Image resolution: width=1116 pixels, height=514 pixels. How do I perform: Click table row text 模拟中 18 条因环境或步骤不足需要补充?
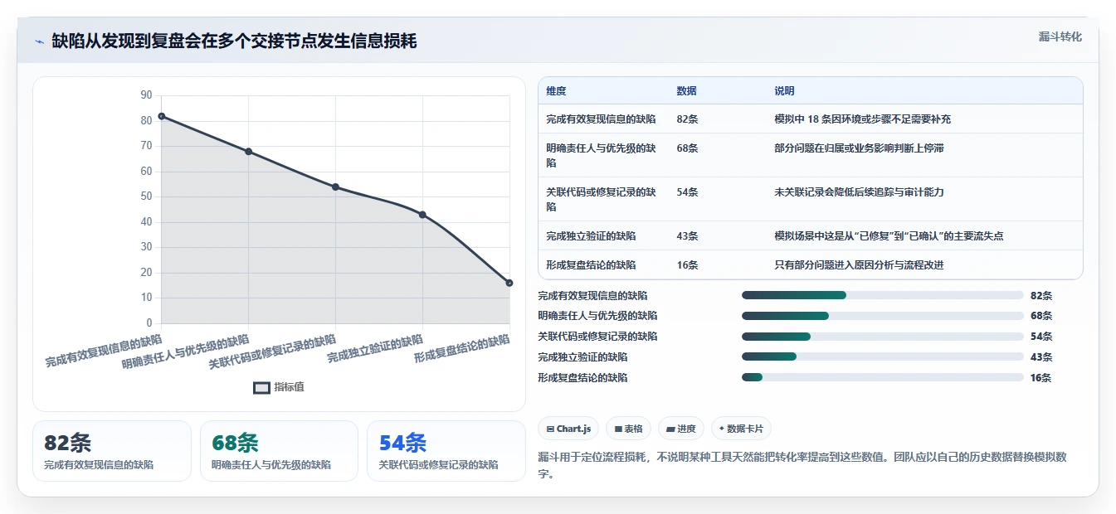click(862, 119)
